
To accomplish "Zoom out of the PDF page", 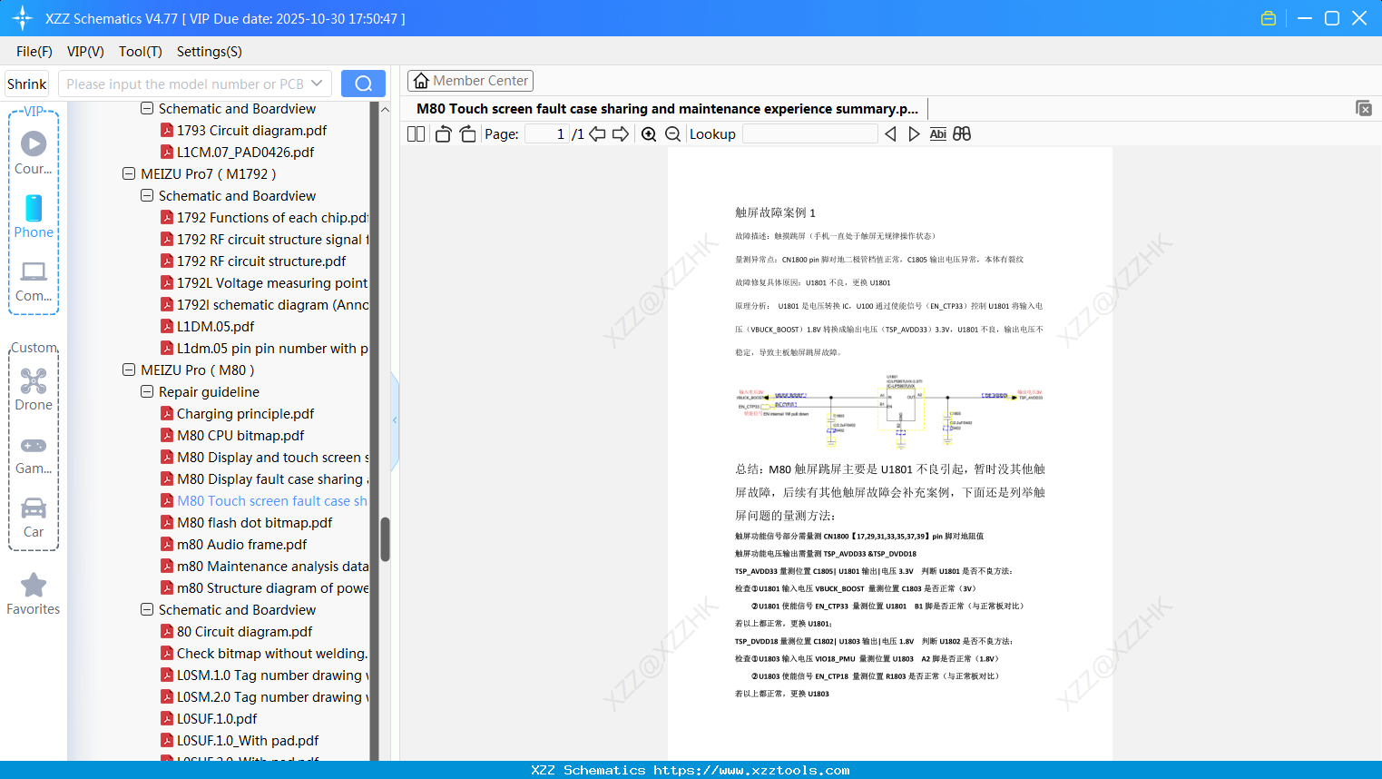I will (x=672, y=133).
